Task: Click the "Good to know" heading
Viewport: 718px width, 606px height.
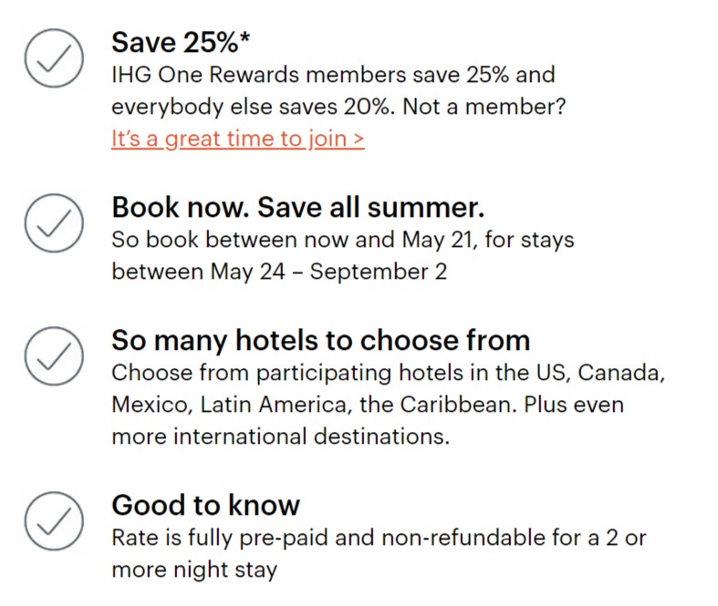Action: point(205,505)
